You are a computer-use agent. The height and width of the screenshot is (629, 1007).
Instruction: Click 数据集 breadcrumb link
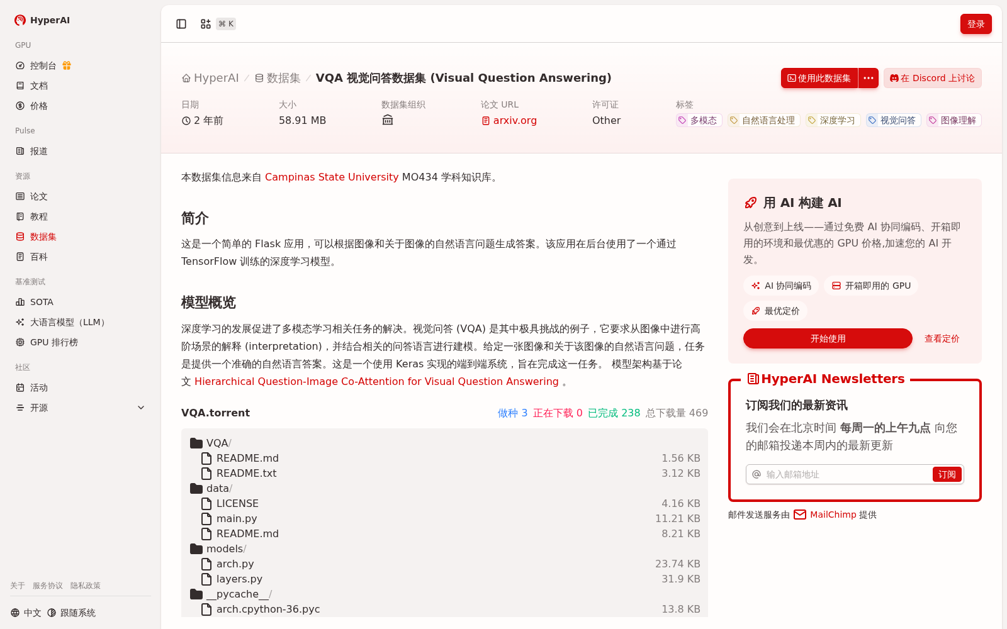(x=278, y=78)
